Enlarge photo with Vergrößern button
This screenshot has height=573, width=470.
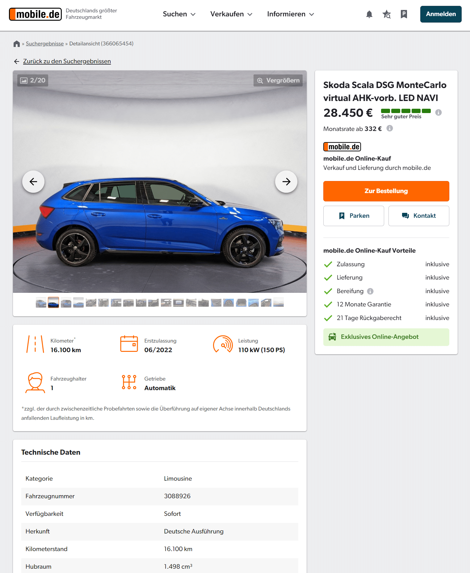(x=278, y=80)
